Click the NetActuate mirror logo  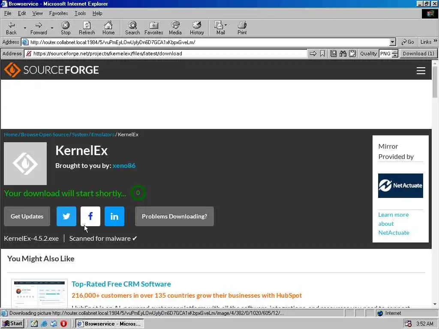pos(400,185)
